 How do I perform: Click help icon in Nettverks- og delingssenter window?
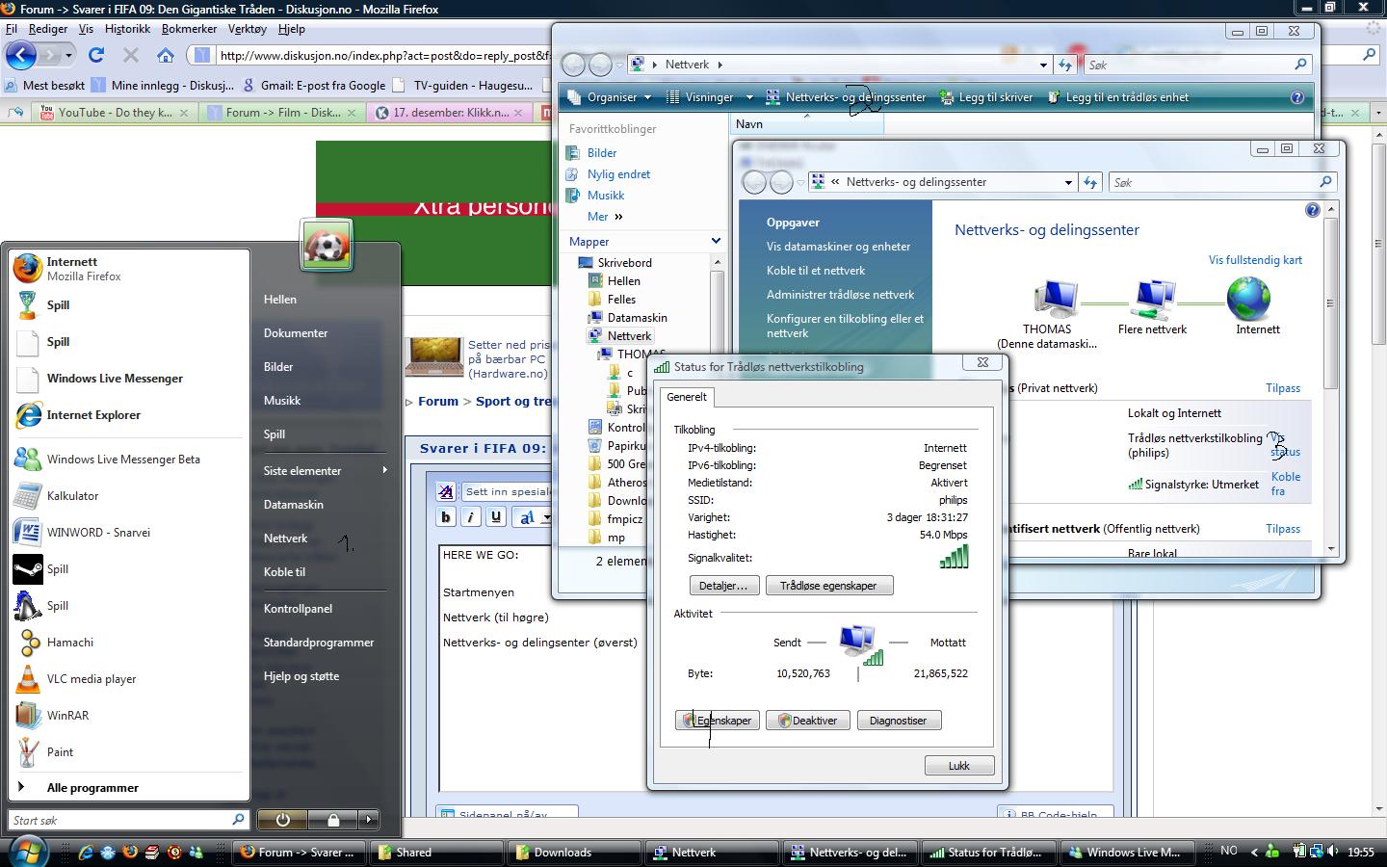[x=1312, y=210]
